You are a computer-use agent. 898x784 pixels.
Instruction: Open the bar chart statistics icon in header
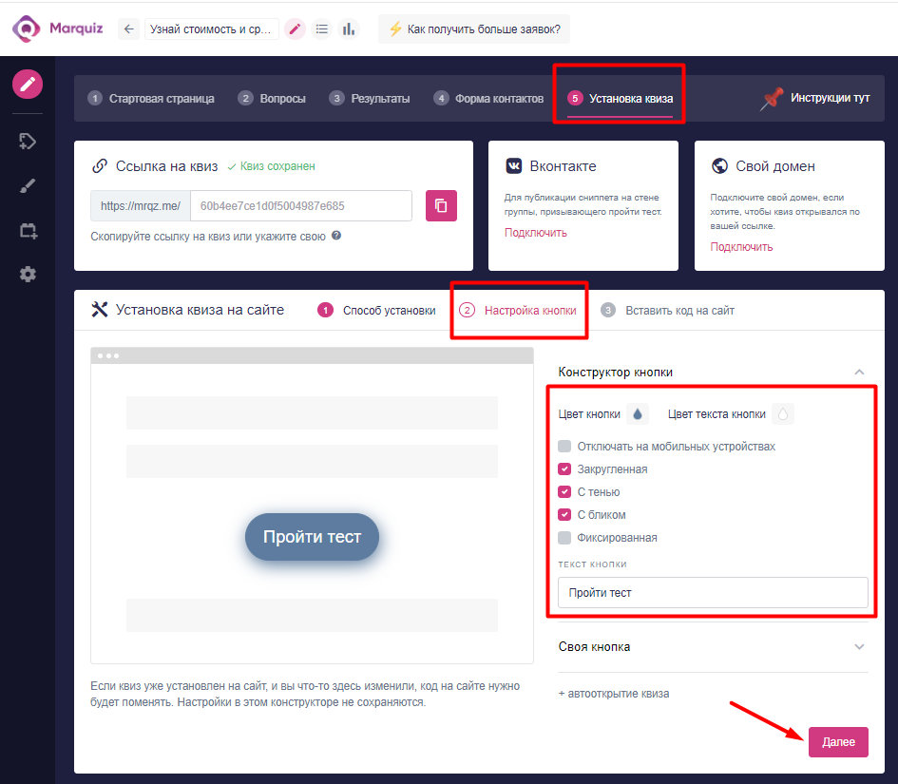coord(349,29)
